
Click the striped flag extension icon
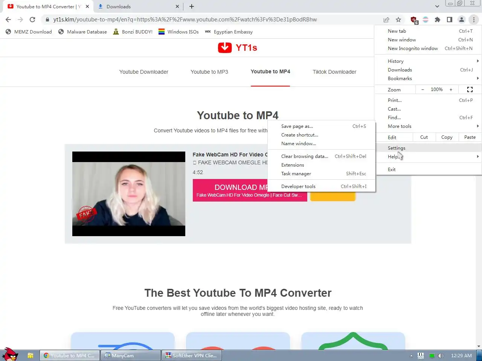pyautogui.click(x=426, y=20)
